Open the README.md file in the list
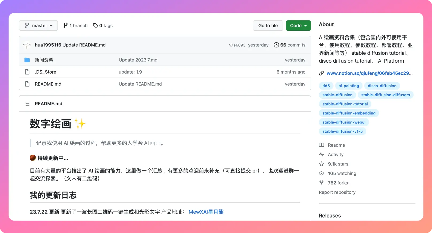Viewport: 432px width, 233px height. pos(48,84)
